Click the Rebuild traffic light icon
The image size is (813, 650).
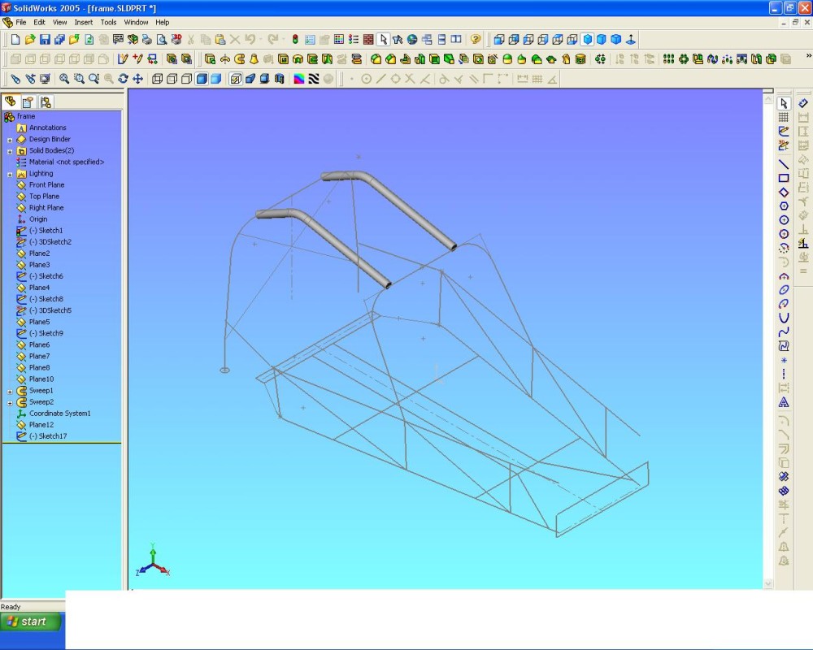tap(295, 39)
